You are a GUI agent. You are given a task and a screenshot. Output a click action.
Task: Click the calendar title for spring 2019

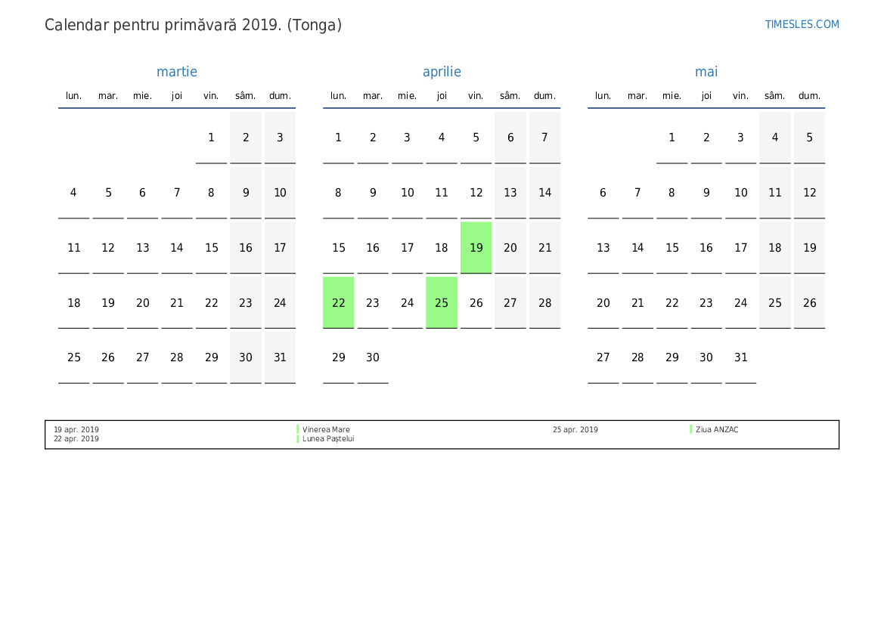coord(193,25)
